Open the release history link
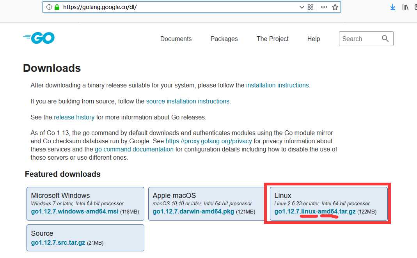Viewport: 417px width, 258px height. pos(74,117)
